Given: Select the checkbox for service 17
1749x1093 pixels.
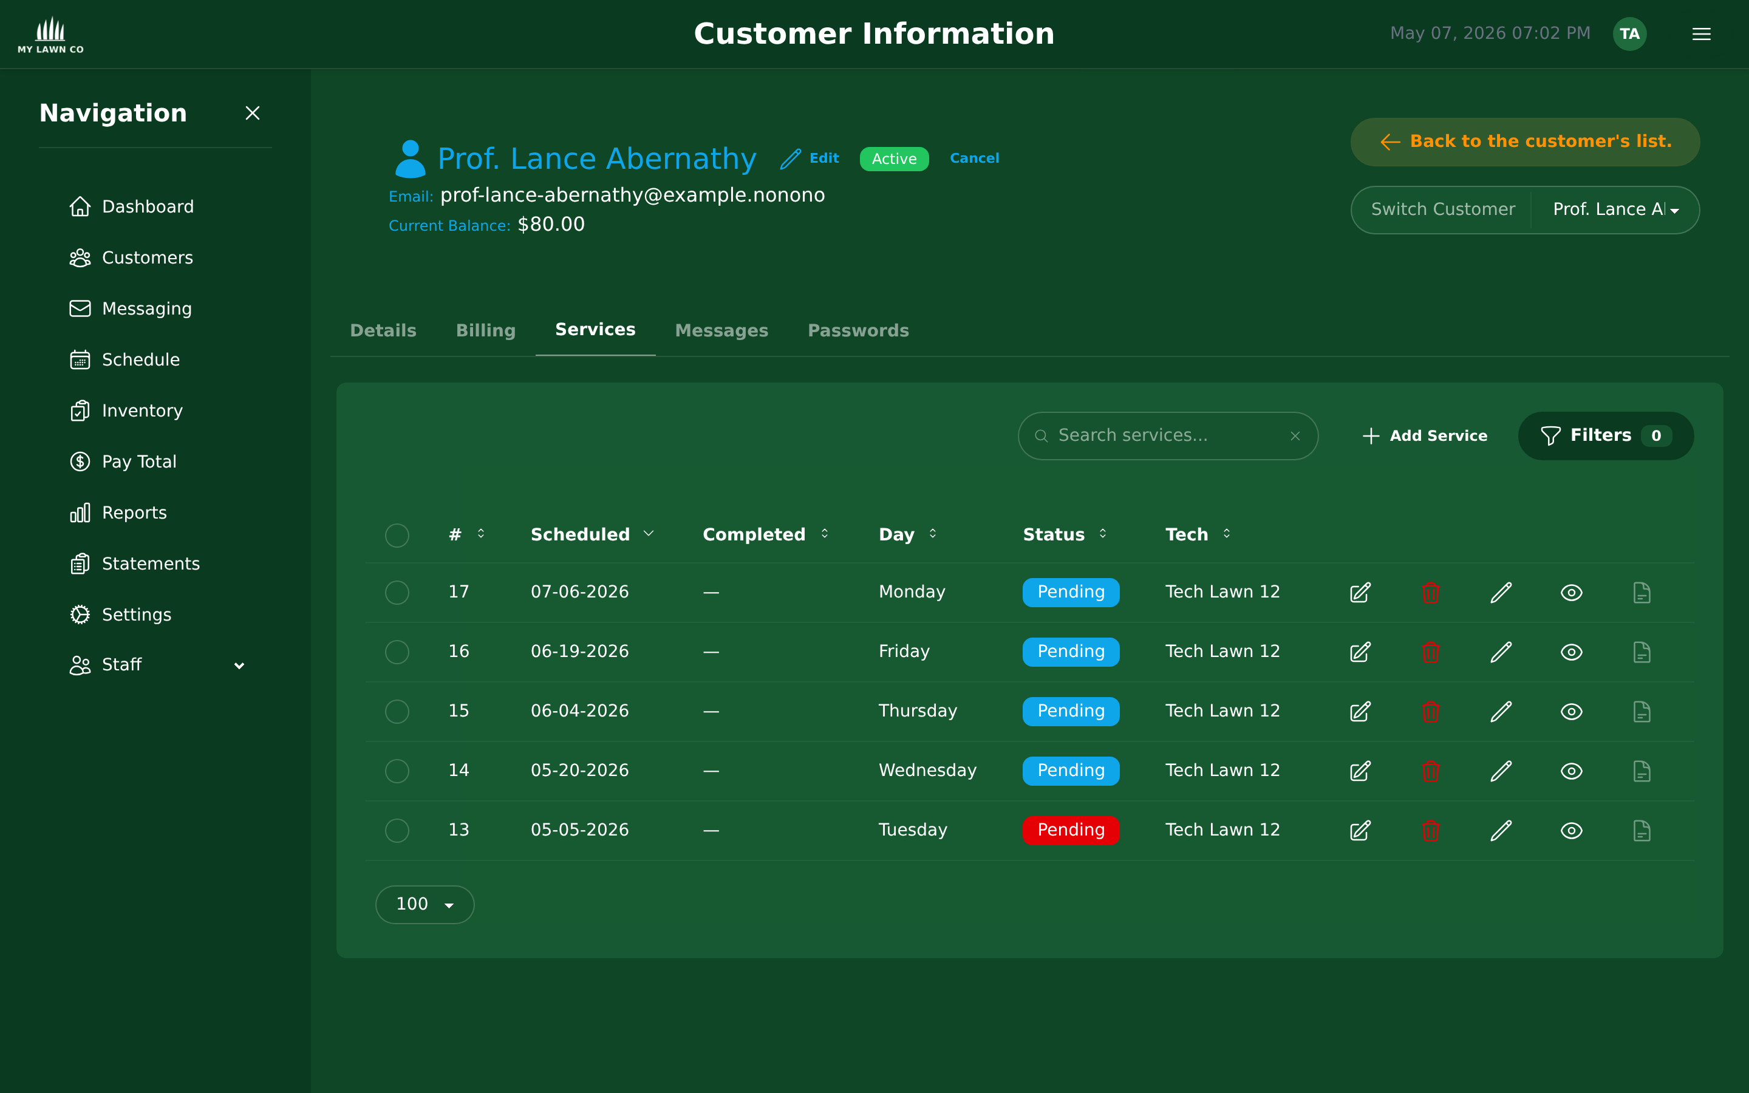Looking at the screenshot, I should pyautogui.click(x=397, y=593).
